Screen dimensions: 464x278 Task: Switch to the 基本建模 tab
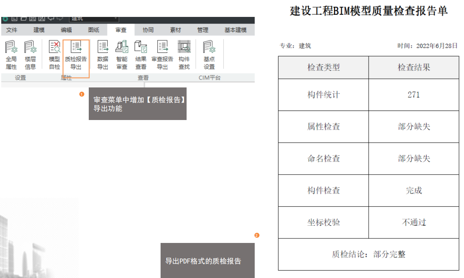click(x=235, y=30)
